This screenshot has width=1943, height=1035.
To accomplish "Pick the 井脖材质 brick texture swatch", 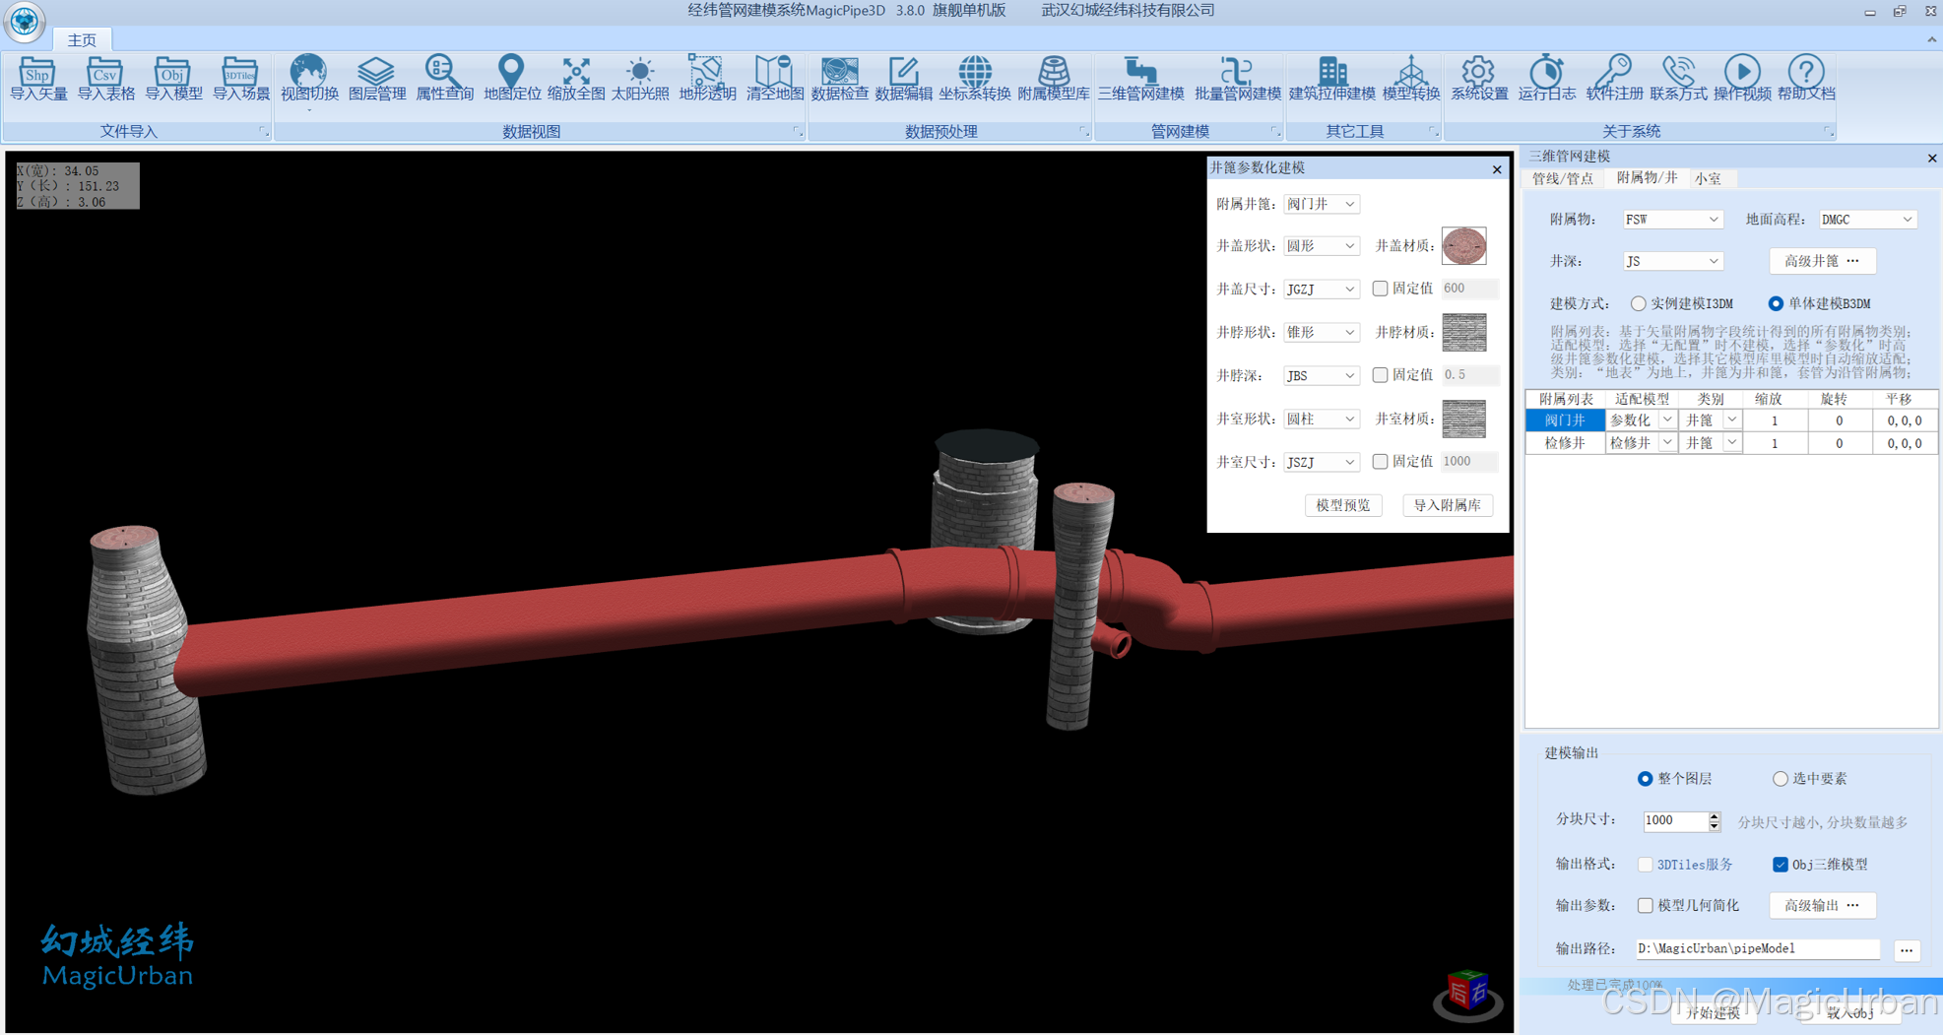I will click(x=1464, y=333).
